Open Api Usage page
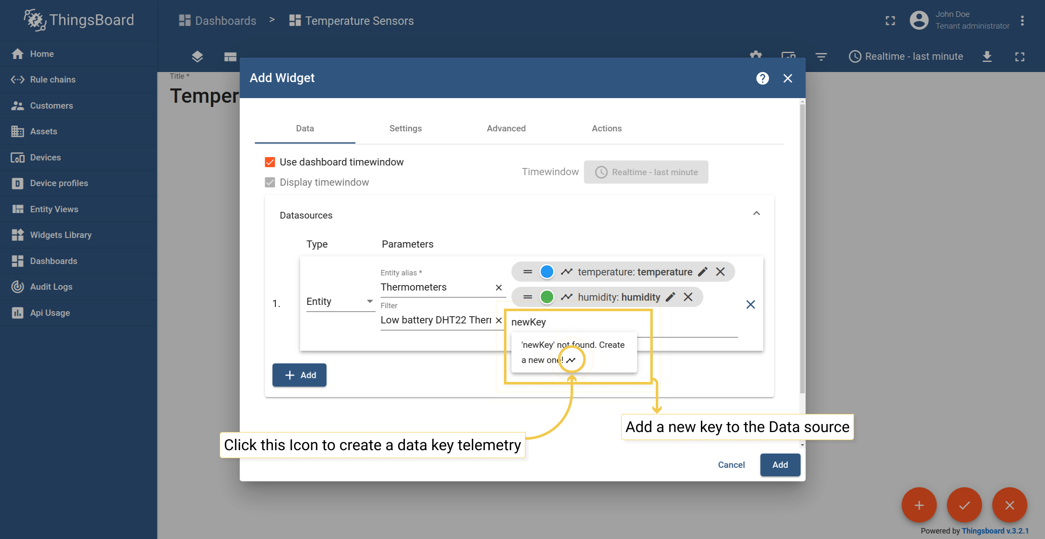The image size is (1045, 539). (78, 313)
